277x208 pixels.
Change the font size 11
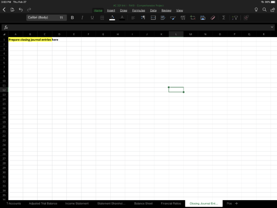click(x=61, y=17)
